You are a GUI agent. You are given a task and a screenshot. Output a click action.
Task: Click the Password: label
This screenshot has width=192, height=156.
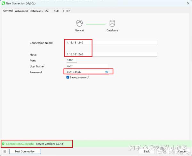[x=36, y=72]
